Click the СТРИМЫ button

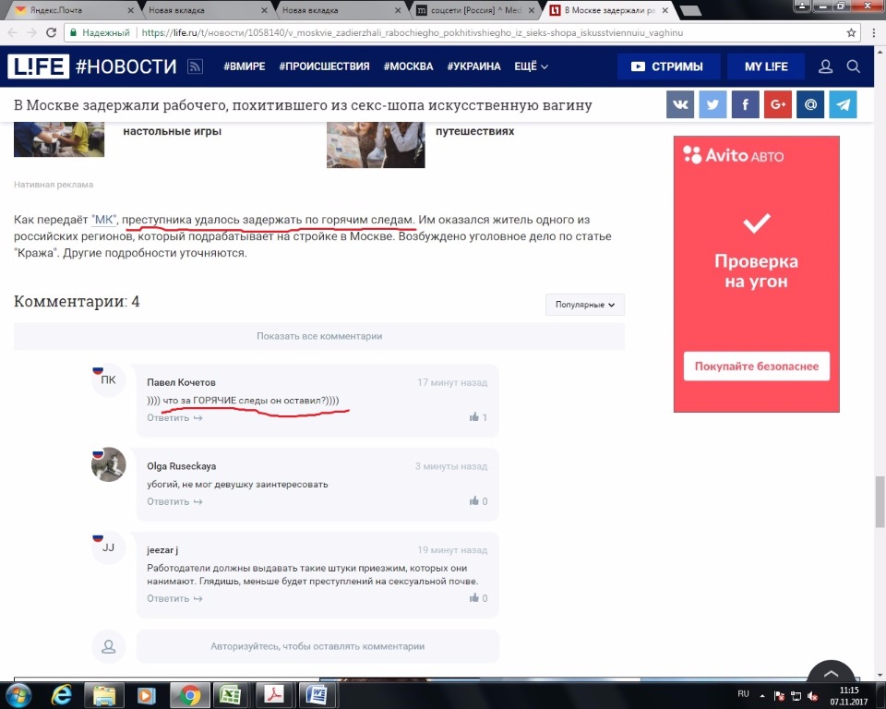point(667,66)
